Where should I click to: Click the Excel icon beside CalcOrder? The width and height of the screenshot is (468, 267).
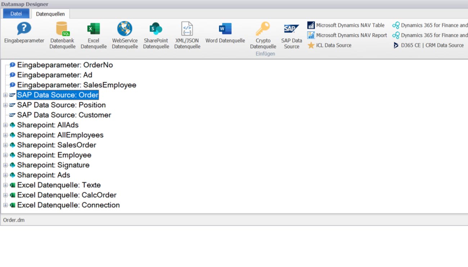[13, 195]
